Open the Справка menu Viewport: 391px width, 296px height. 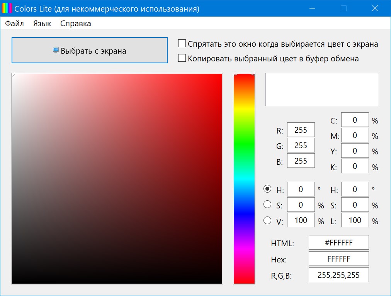(x=75, y=23)
